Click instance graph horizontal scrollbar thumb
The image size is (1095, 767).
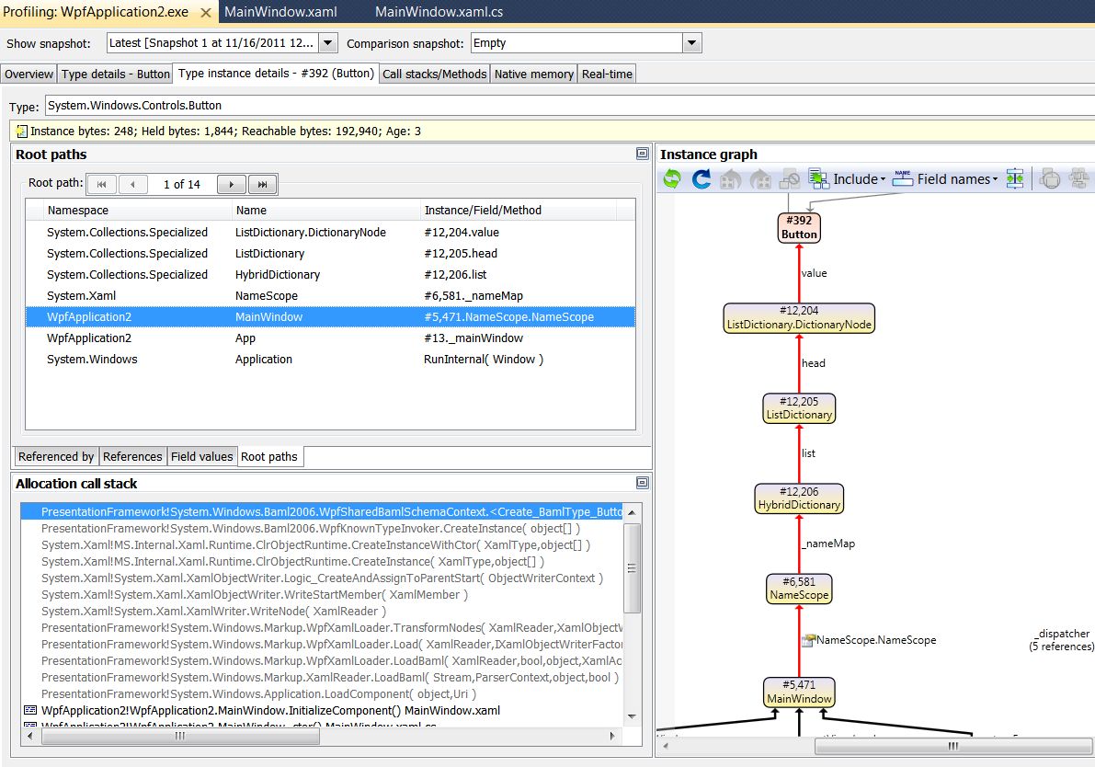tap(953, 746)
